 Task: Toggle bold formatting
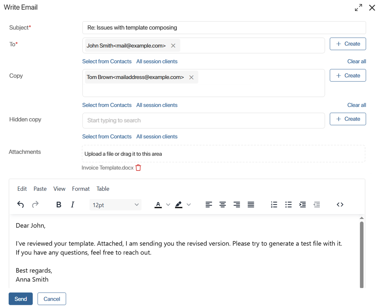(58, 205)
